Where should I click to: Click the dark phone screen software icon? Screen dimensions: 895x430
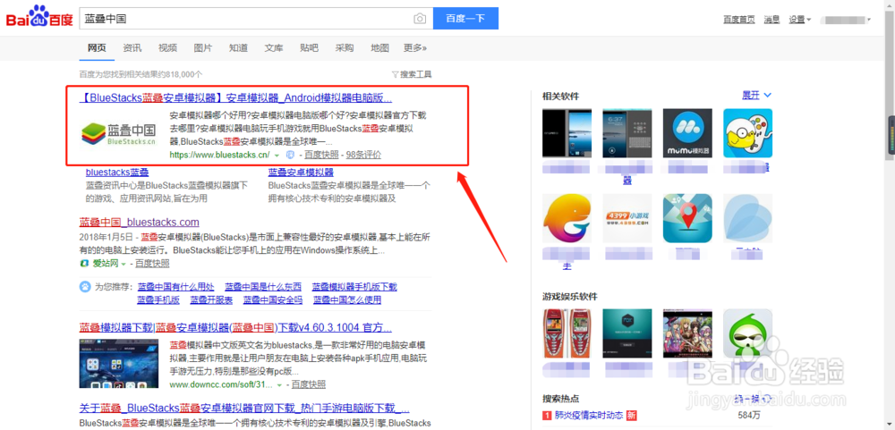[567, 133]
